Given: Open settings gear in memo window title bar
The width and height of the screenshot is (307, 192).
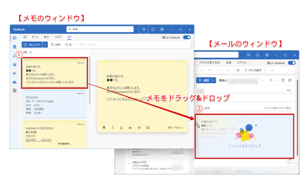Looking at the screenshot, I should pos(162,29).
